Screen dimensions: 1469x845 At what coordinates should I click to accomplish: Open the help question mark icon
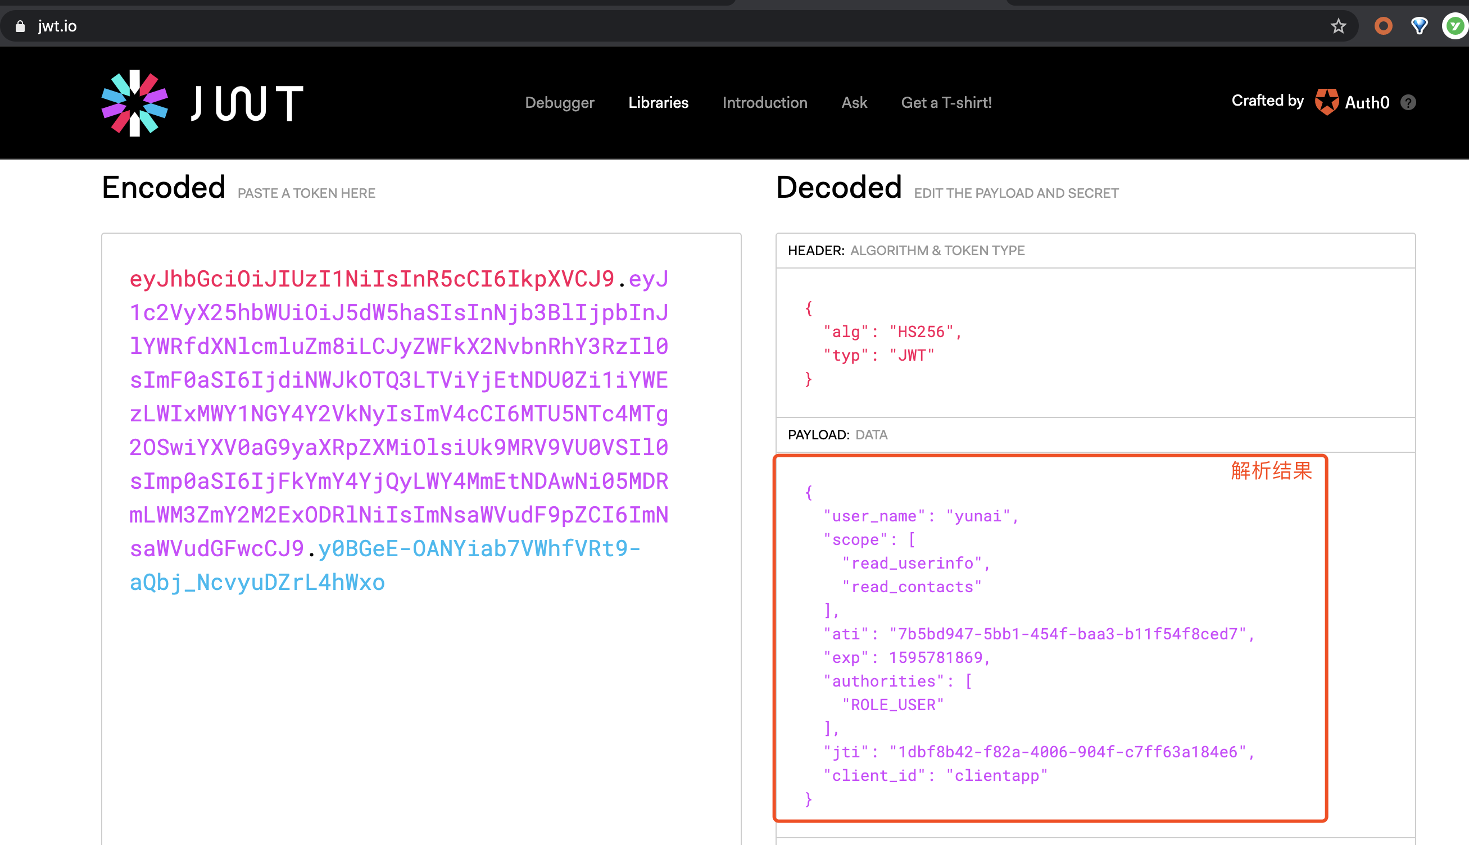pyautogui.click(x=1408, y=103)
